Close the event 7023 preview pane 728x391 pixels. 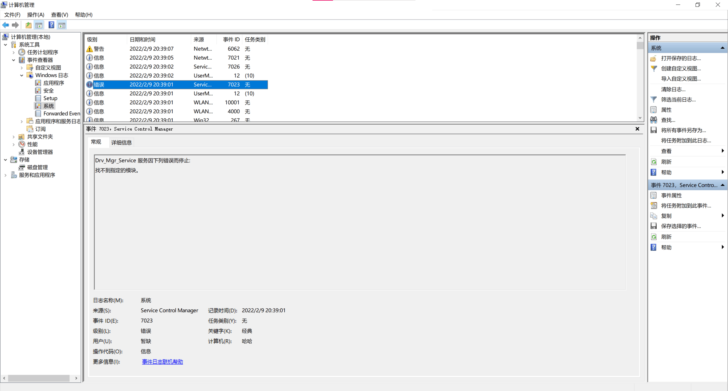637,129
